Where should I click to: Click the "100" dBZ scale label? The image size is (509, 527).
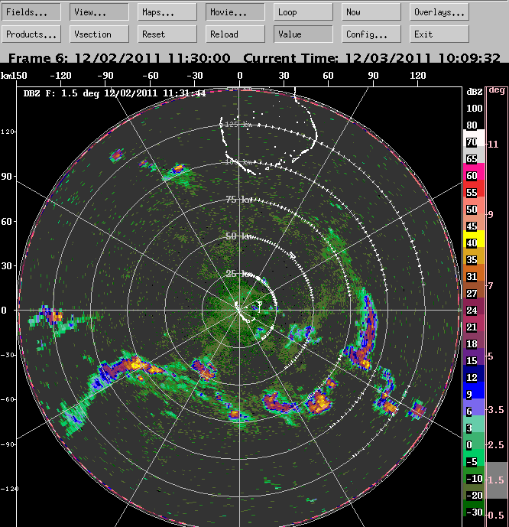[x=475, y=109]
